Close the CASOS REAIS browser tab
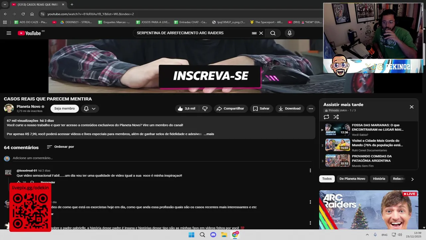 63,4
